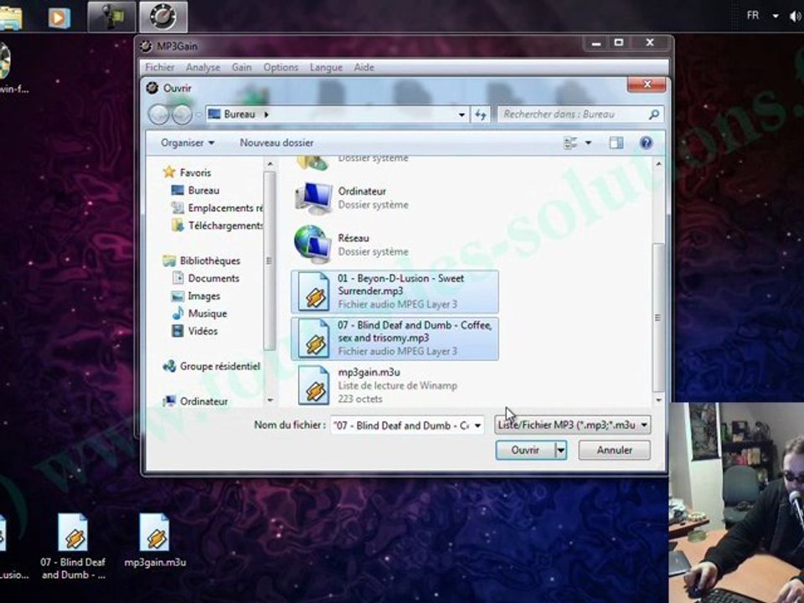Open the Liste/Fichier MP3 file type dropdown
The height and width of the screenshot is (603, 804).
point(572,425)
